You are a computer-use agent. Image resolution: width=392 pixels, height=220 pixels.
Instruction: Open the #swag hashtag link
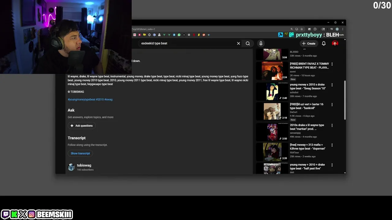pyautogui.click(x=108, y=99)
